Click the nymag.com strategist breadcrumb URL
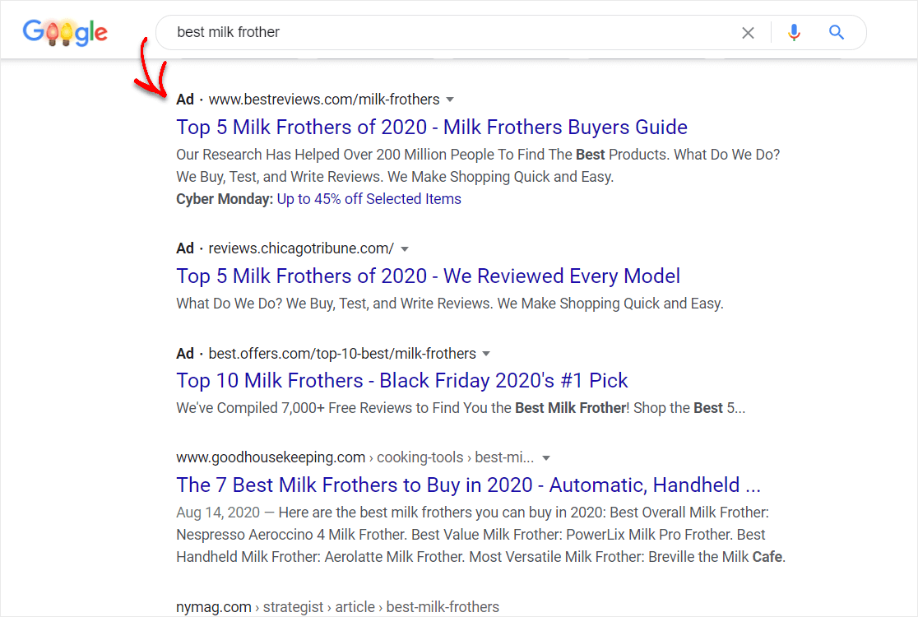The image size is (918, 617). (337, 607)
